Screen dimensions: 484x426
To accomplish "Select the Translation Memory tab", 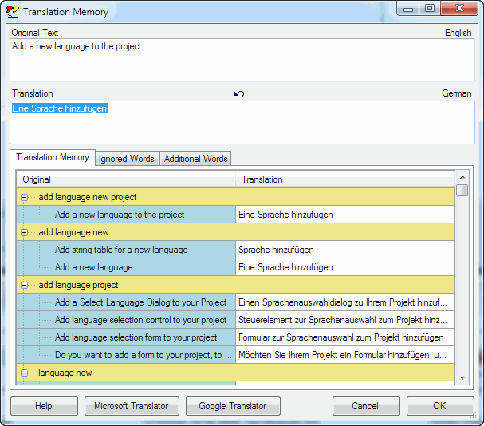I will click(x=53, y=158).
